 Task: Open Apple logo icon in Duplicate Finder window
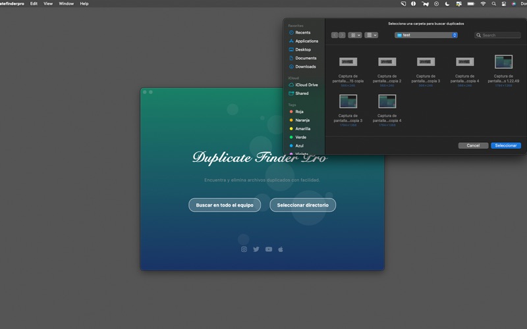pos(281,249)
